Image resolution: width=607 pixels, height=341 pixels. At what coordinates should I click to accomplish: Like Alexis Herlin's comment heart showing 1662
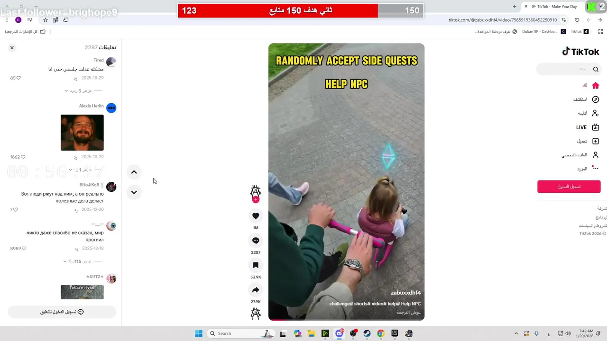pos(23,157)
